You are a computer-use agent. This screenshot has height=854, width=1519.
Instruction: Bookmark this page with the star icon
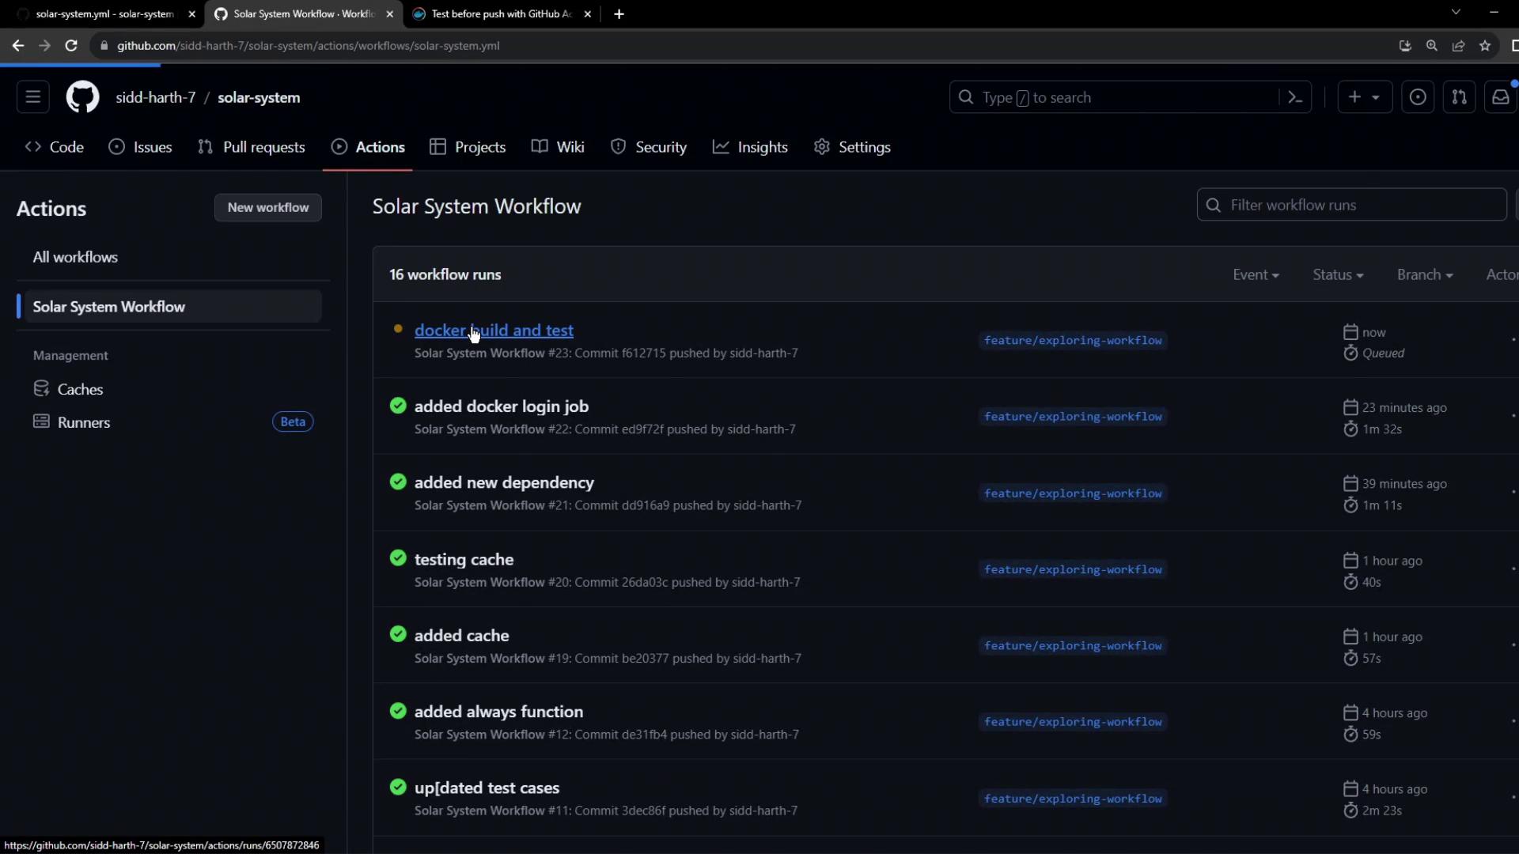click(1485, 46)
